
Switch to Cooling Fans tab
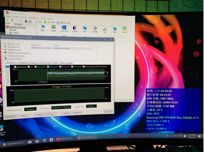click(x=24, y=63)
